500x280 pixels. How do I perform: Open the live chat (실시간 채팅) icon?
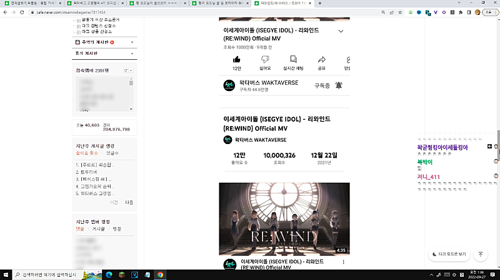point(293,59)
